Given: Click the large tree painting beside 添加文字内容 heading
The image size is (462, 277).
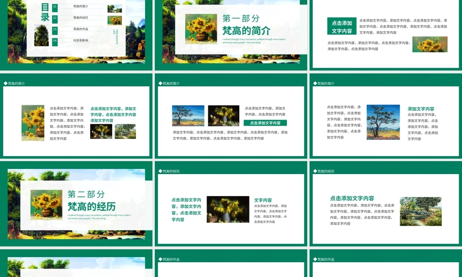Looking at the screenshot, I should 383,122.
